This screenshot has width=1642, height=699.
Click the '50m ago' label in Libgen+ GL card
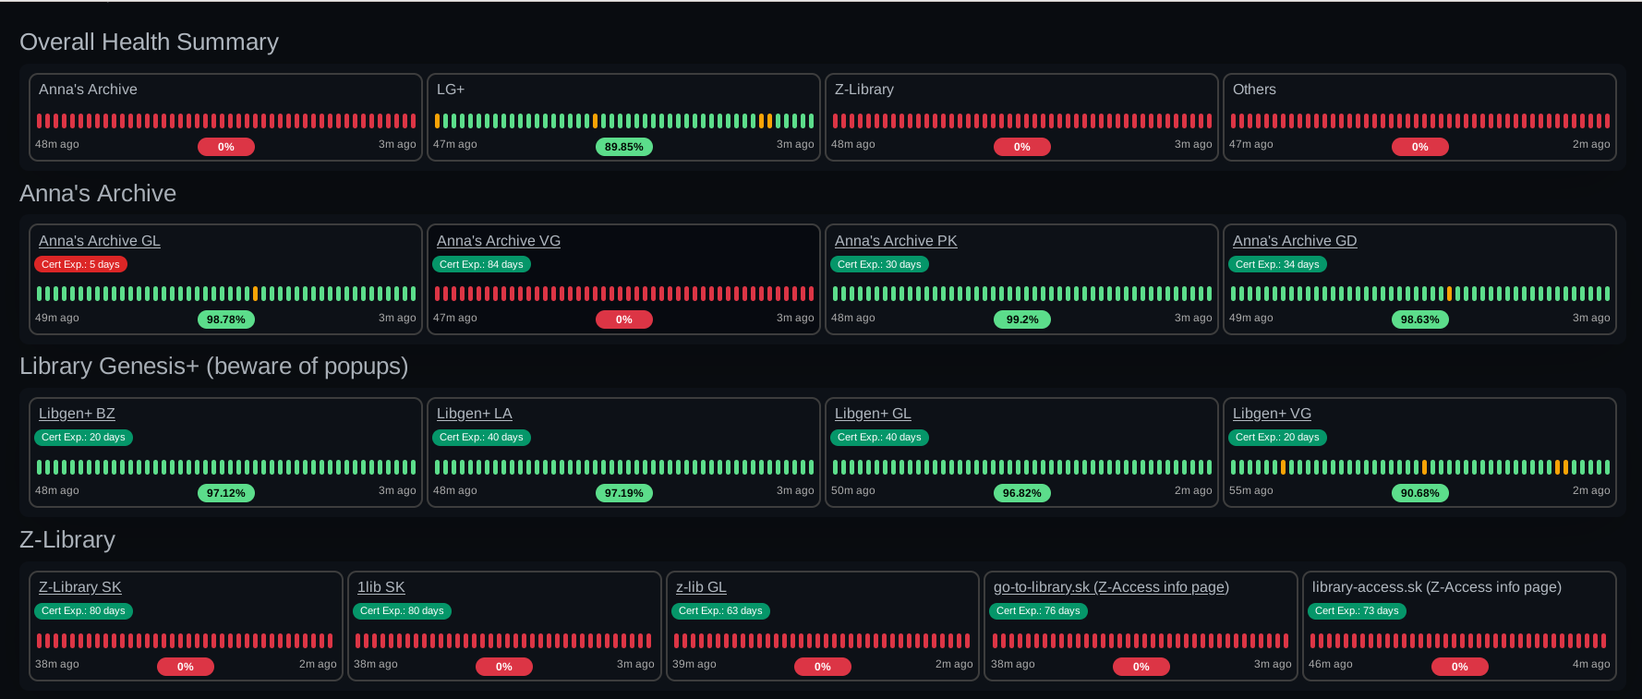tap(853, 491)
